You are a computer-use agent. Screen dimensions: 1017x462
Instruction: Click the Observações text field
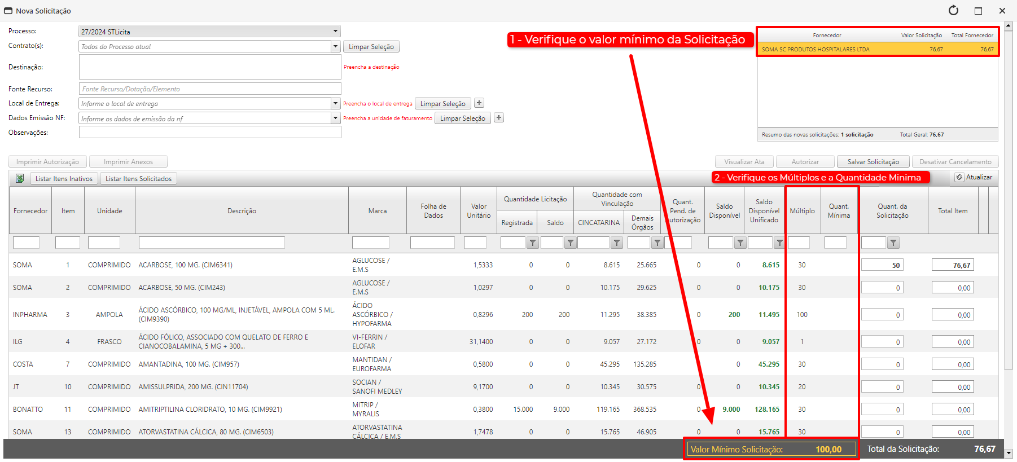pos(210,133)
